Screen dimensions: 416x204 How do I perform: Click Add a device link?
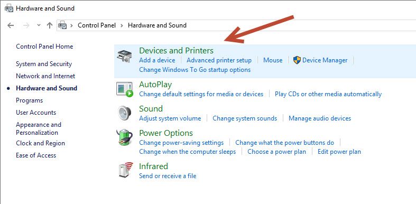coord(157,60)
